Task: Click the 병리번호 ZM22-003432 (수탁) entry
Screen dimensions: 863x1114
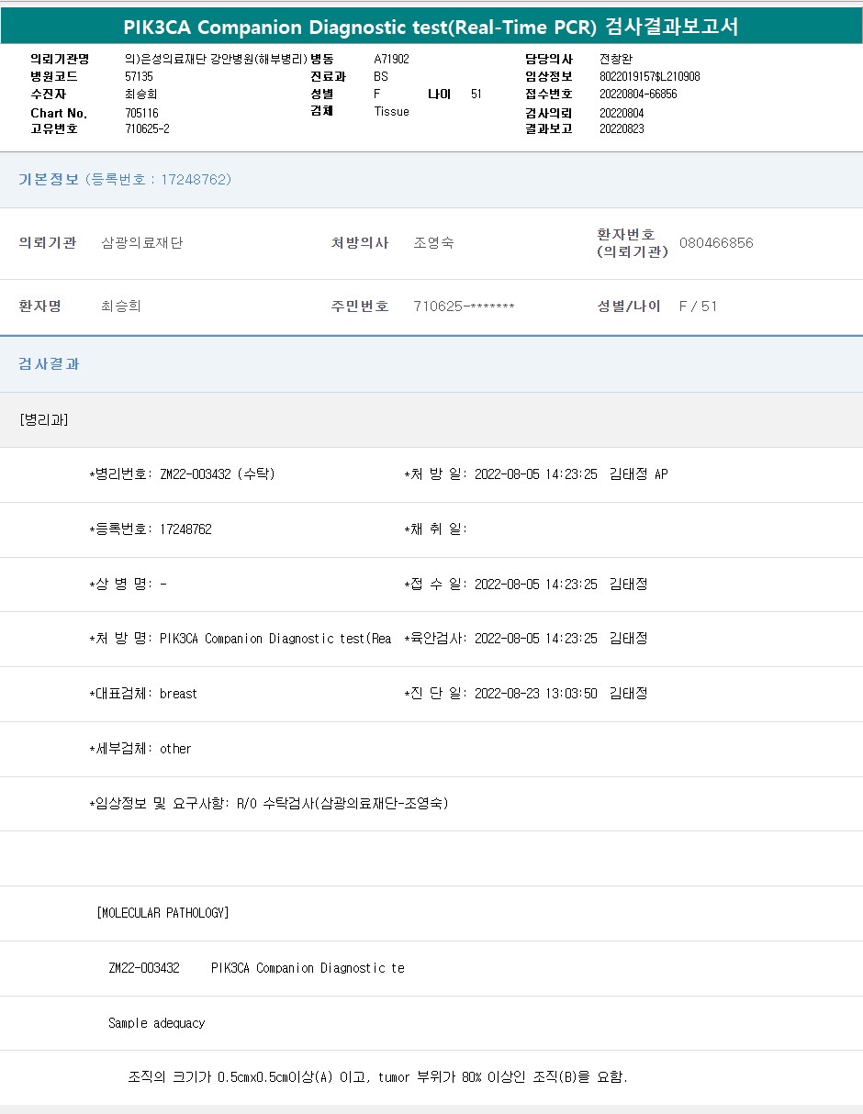Action: tap(182, 474)
